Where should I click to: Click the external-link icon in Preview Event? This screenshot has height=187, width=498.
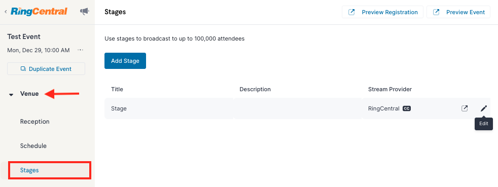[x=437, y=12]
